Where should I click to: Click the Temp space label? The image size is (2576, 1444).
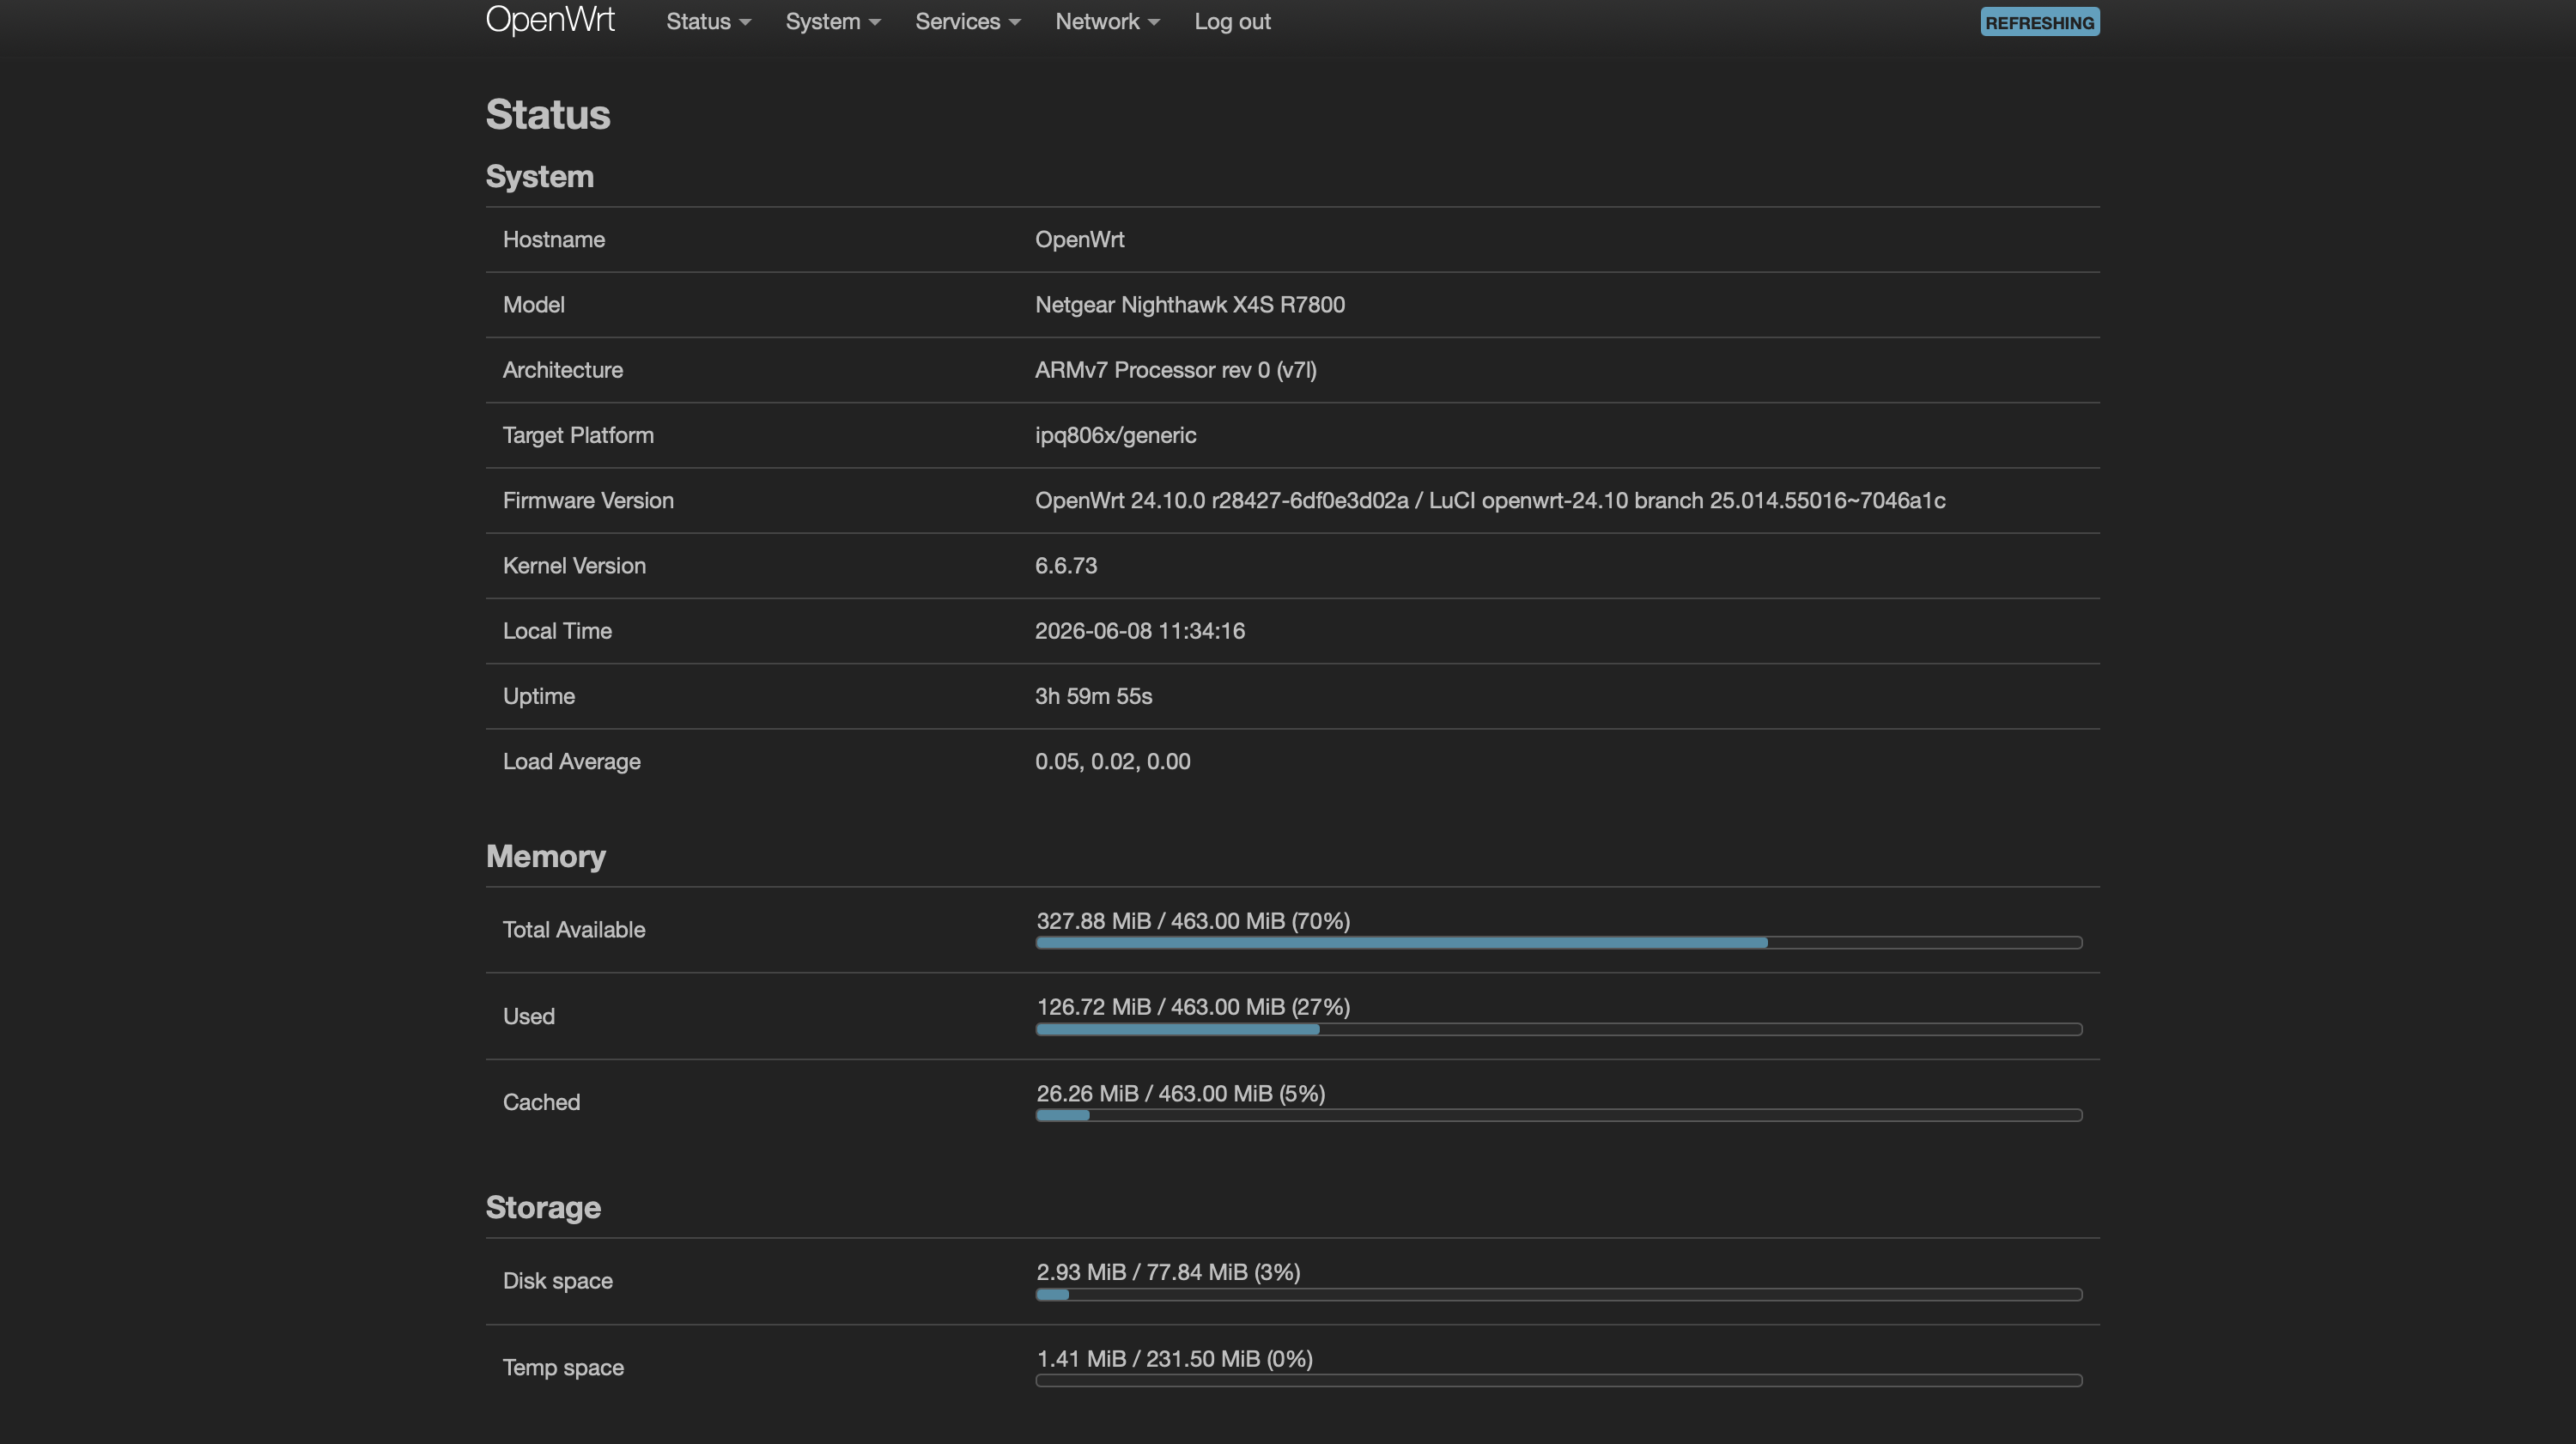click(563, 1368)
